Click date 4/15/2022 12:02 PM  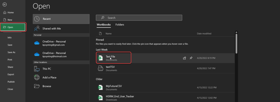[207, 98]
